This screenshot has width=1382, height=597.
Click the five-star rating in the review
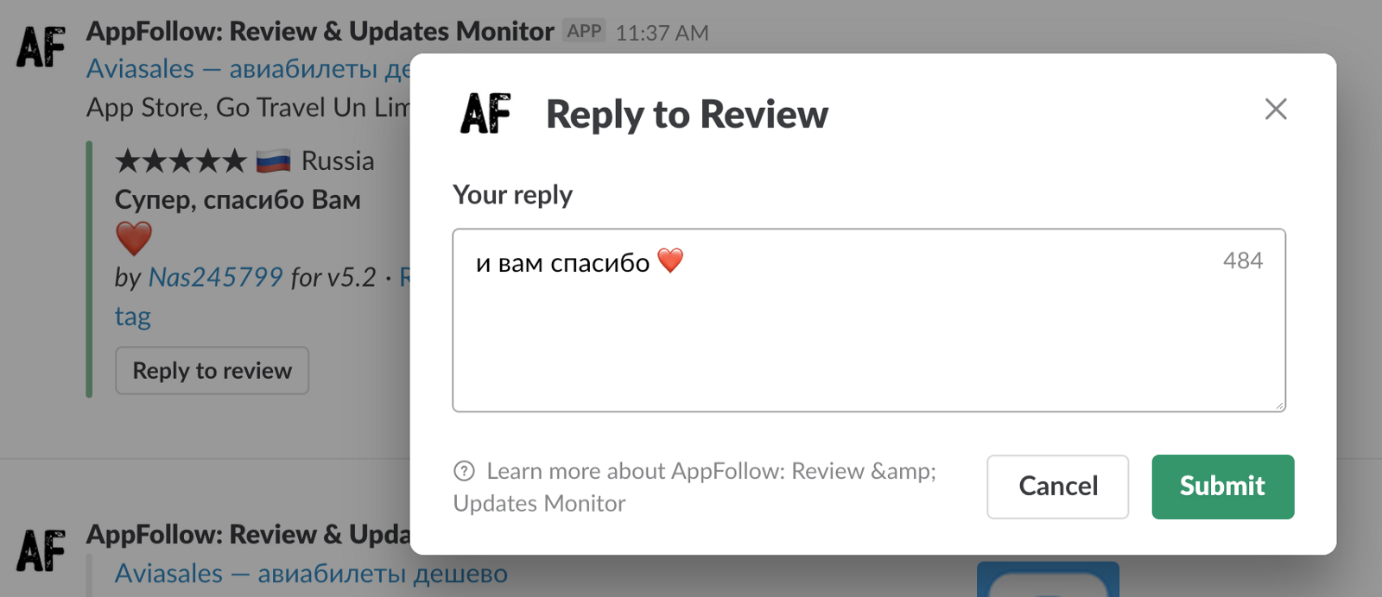pyautogui.click(x=181, y=161)
